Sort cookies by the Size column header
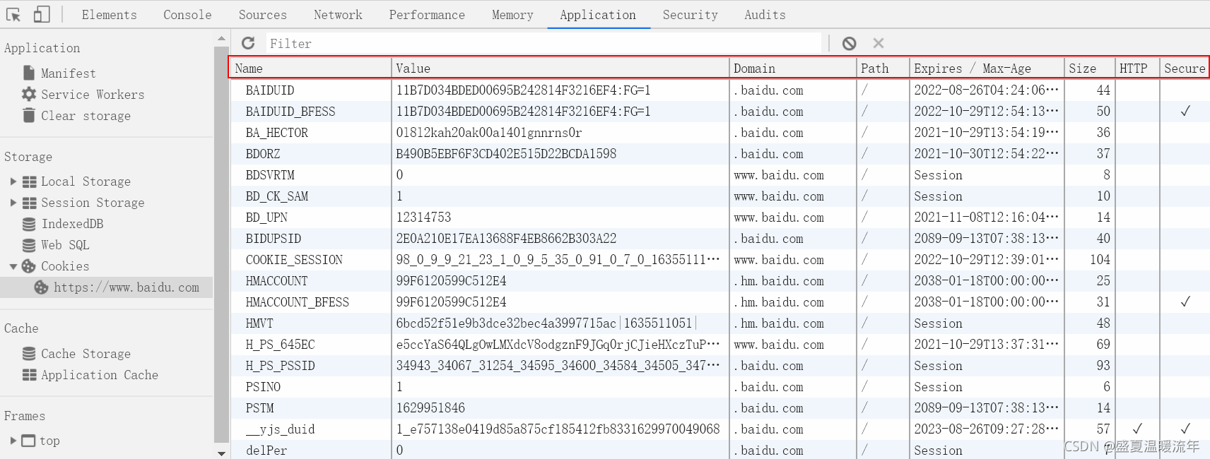 click(x=1089, y=68)
